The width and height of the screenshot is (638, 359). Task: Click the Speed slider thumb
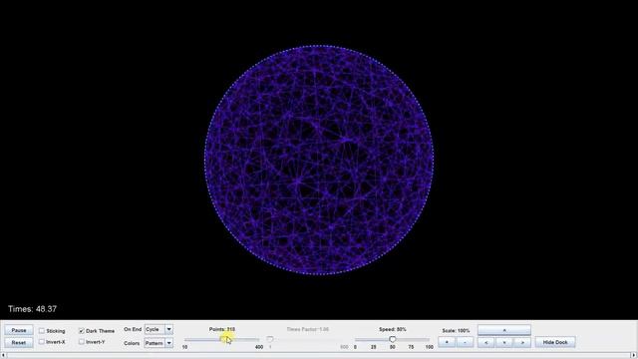pos(392,339)
